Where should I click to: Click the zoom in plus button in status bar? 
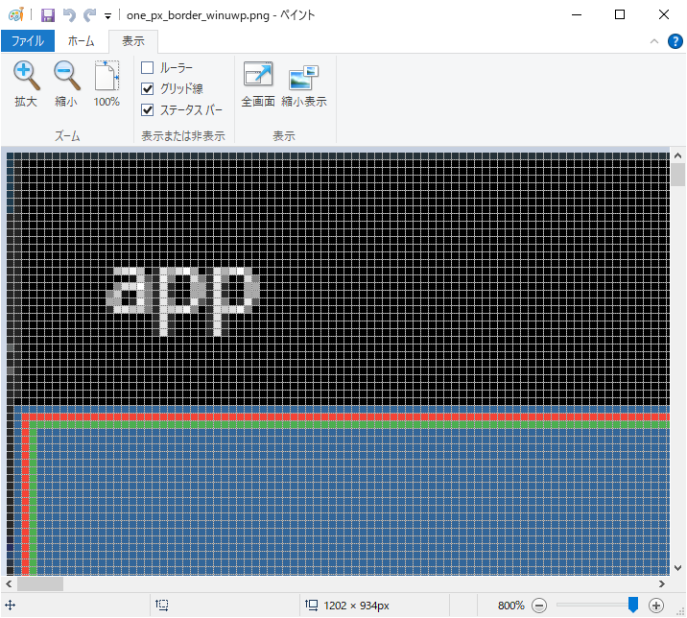656,606
